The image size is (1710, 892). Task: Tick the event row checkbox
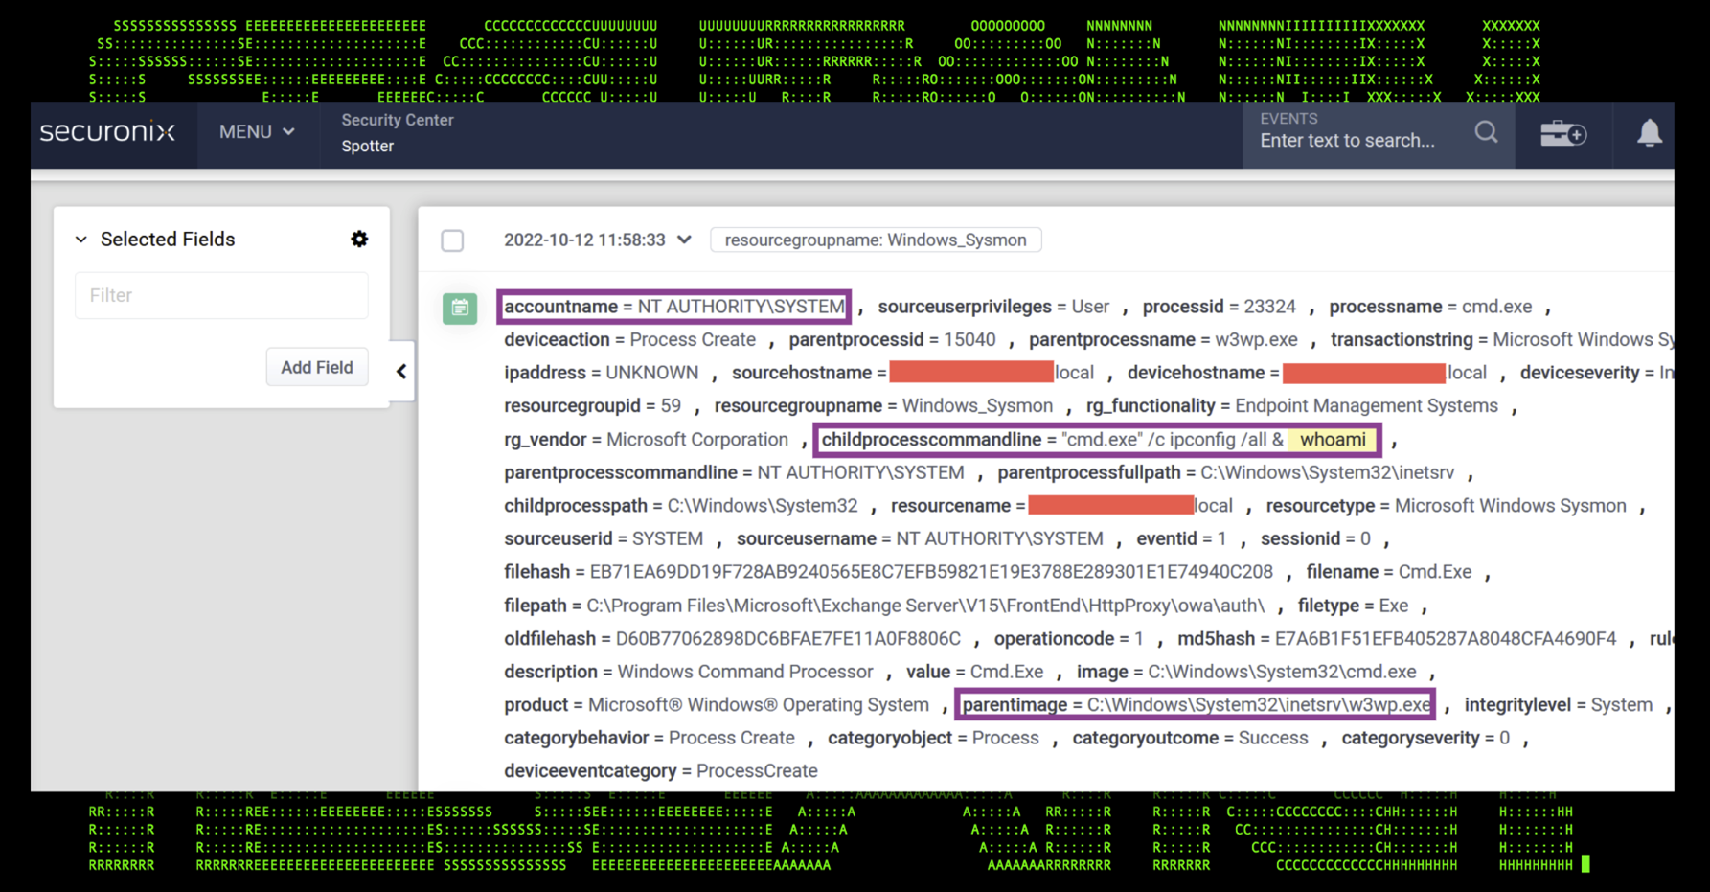pos(452,240)
